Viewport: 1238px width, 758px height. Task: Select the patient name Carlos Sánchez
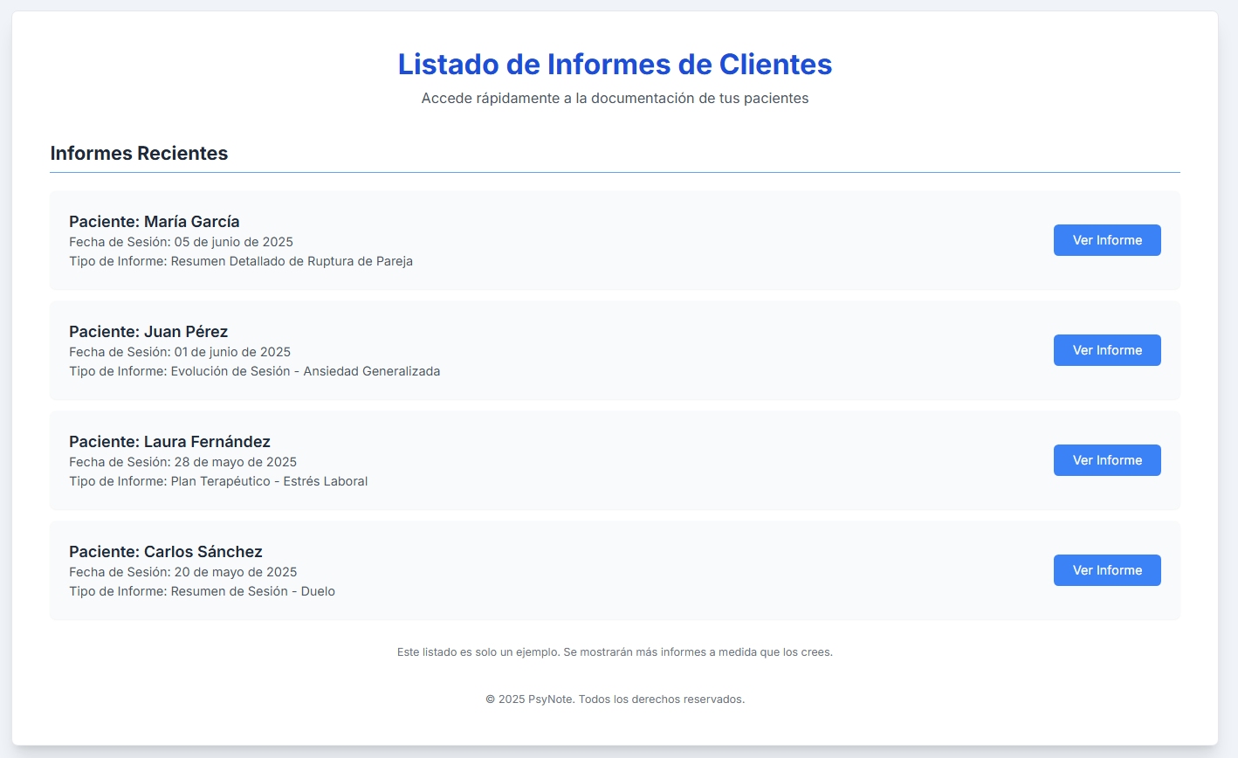[166, 551]
